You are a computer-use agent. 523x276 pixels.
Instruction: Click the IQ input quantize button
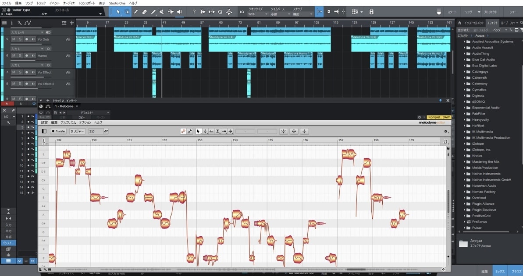[242, 12]
